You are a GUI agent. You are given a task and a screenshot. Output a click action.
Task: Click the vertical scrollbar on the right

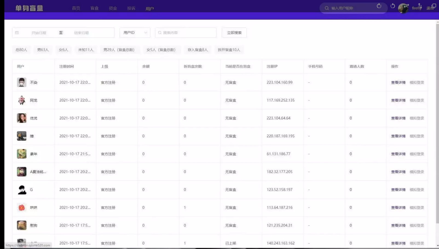tap(437, 123)
